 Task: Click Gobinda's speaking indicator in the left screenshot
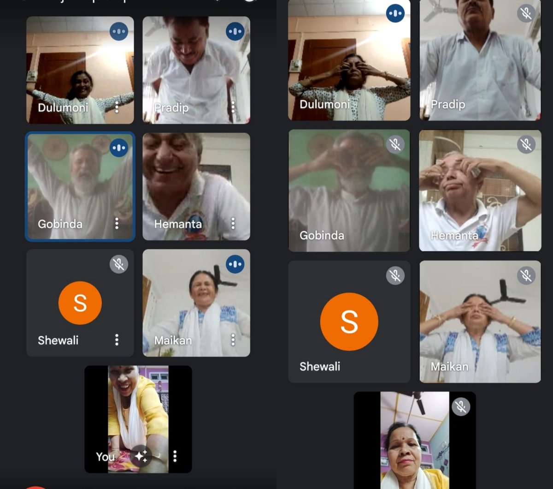point(119,148)
